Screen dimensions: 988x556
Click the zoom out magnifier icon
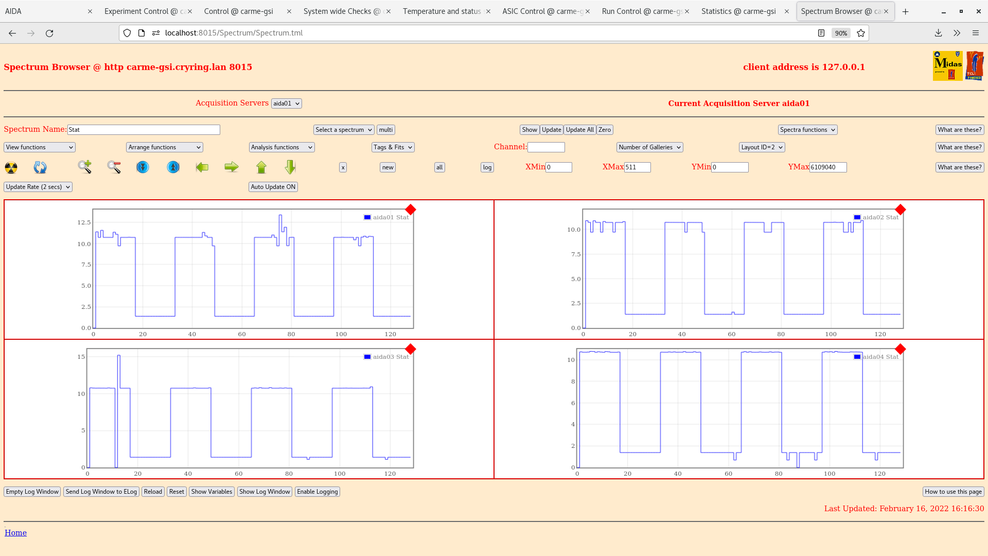click(114, 167)
